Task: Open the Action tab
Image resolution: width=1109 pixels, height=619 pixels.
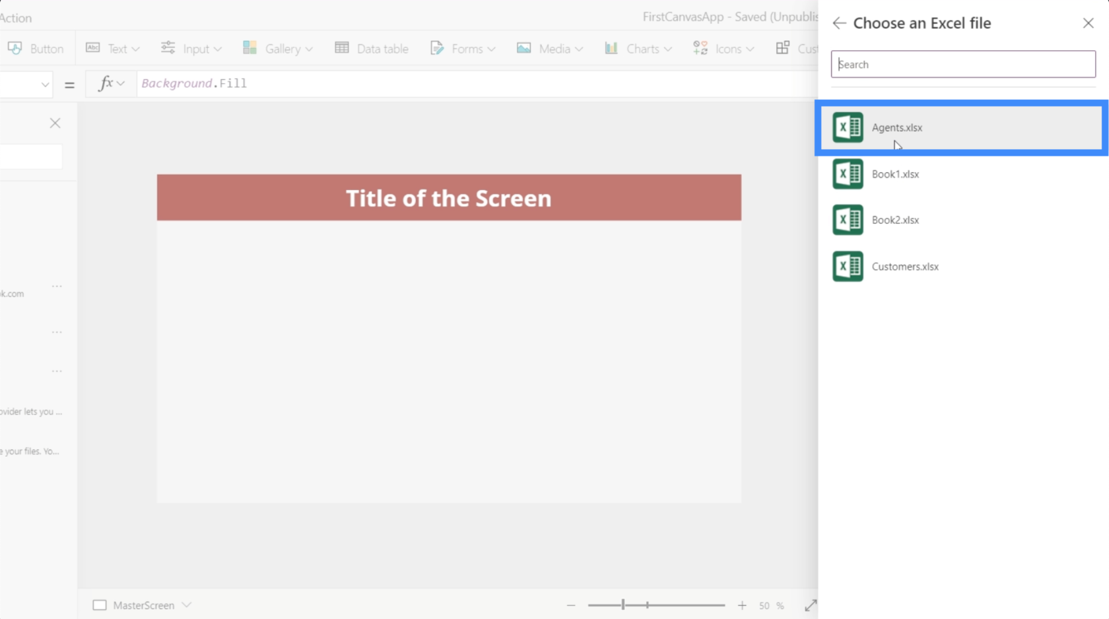Action: click(16, 18)
